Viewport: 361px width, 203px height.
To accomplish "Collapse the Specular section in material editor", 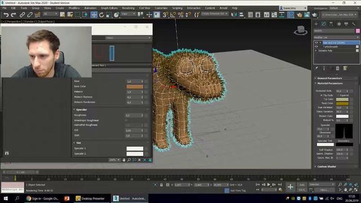I will coord(81,110).
